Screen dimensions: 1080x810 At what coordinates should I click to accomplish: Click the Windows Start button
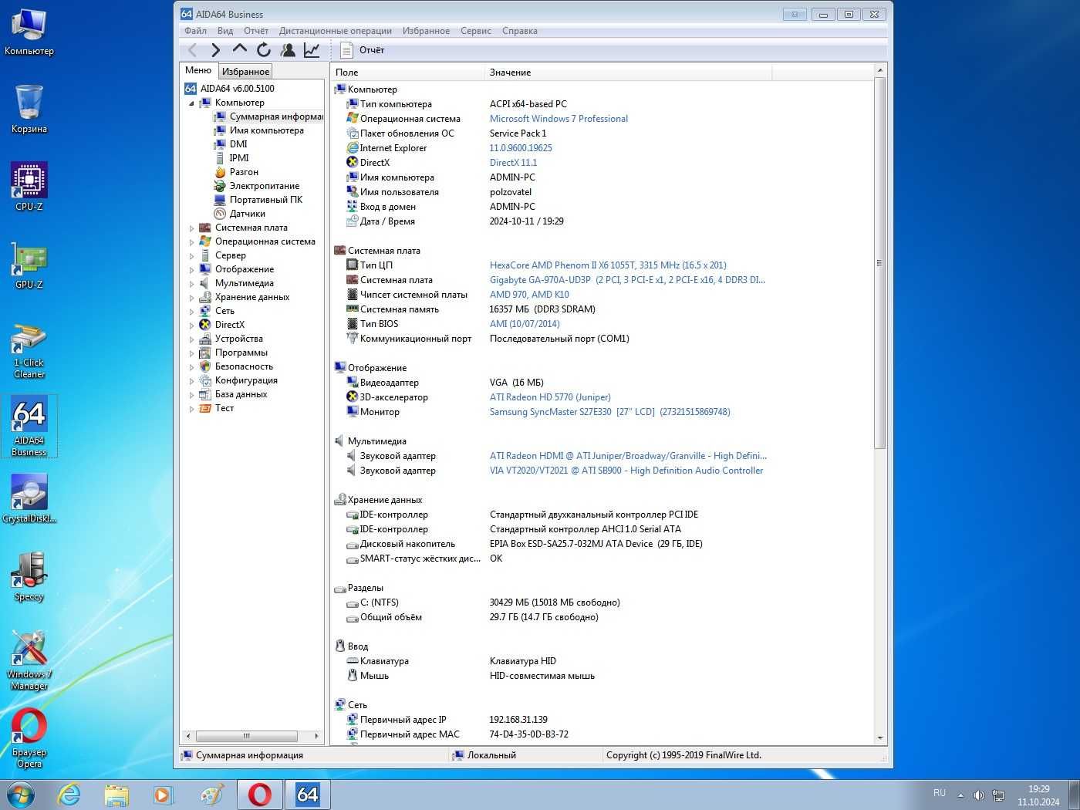point(21,795)
